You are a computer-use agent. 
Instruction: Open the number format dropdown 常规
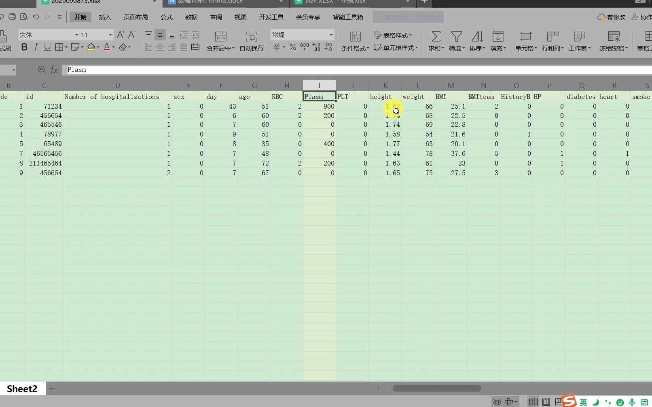[331, 35]
